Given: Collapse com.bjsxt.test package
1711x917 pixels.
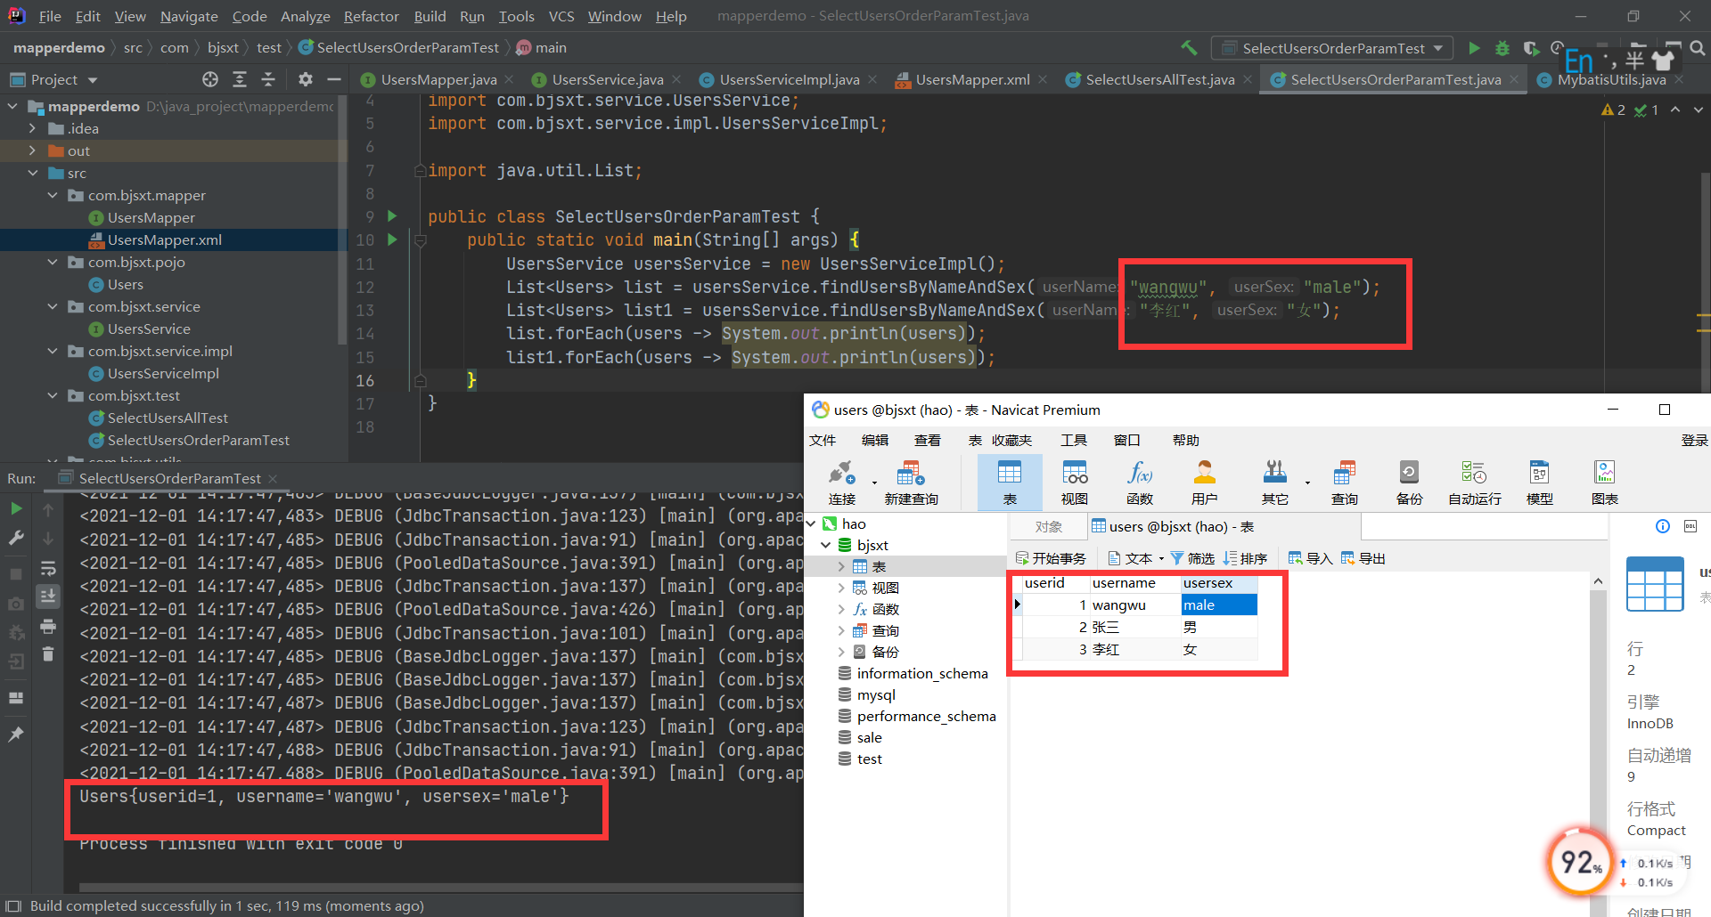Looking at the screenshot, I should coord(52,395).
